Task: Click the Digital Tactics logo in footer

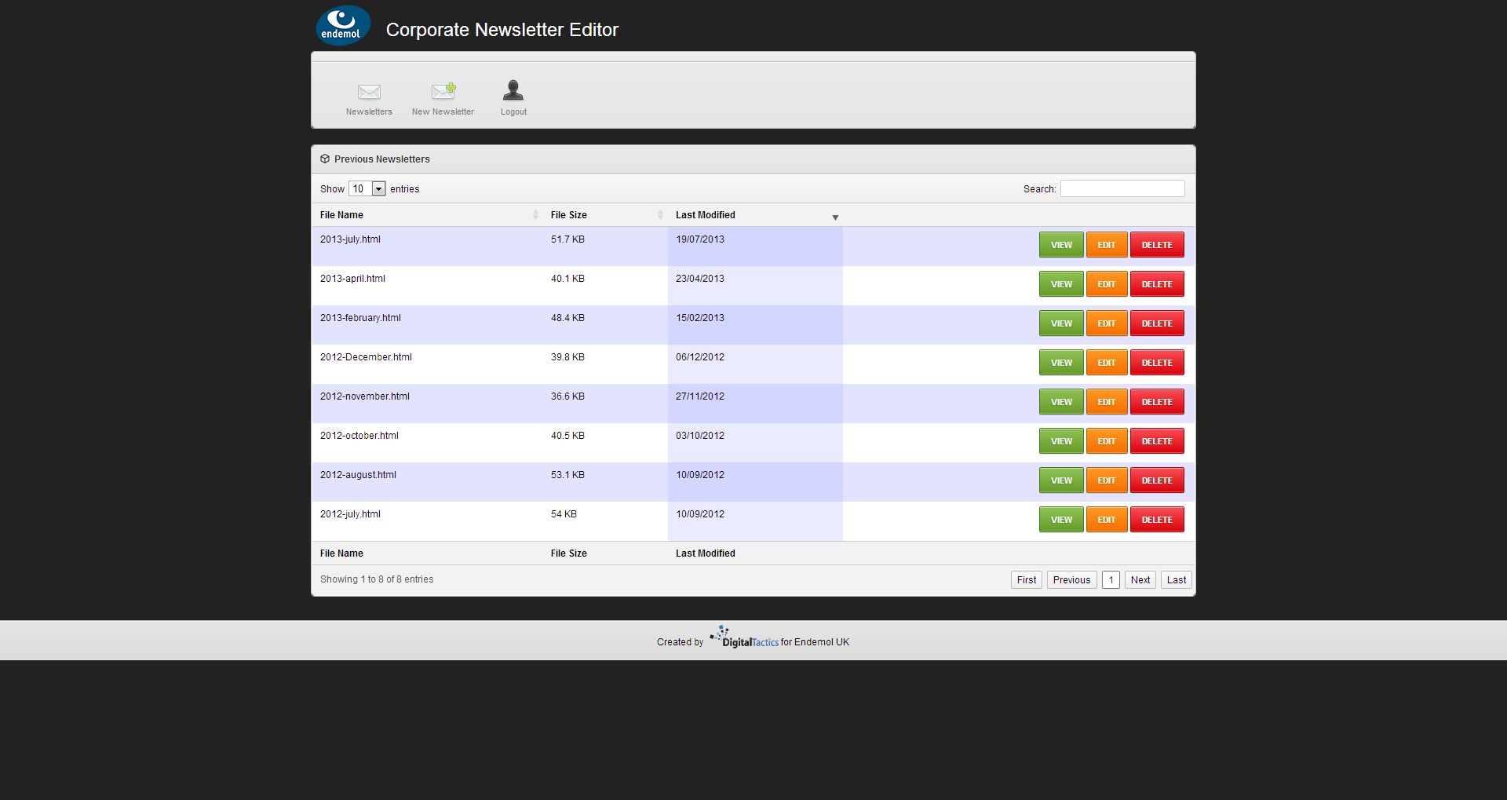Action: 744,637
